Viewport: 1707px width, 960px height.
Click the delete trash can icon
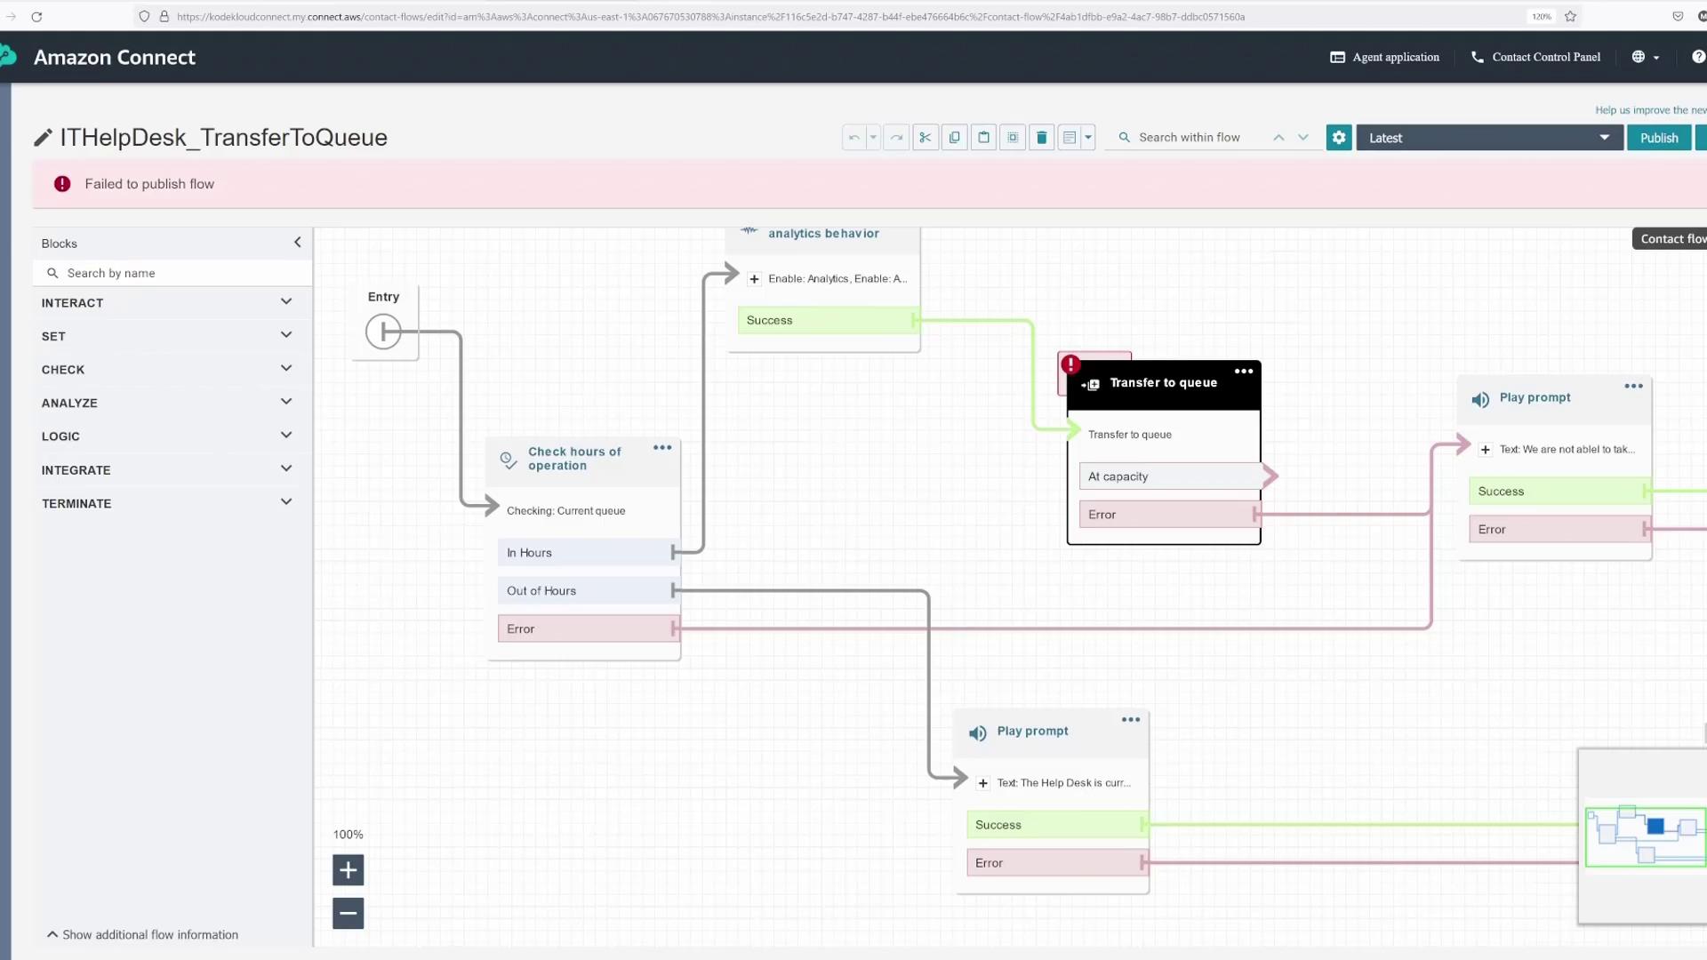click(1042, 138)
